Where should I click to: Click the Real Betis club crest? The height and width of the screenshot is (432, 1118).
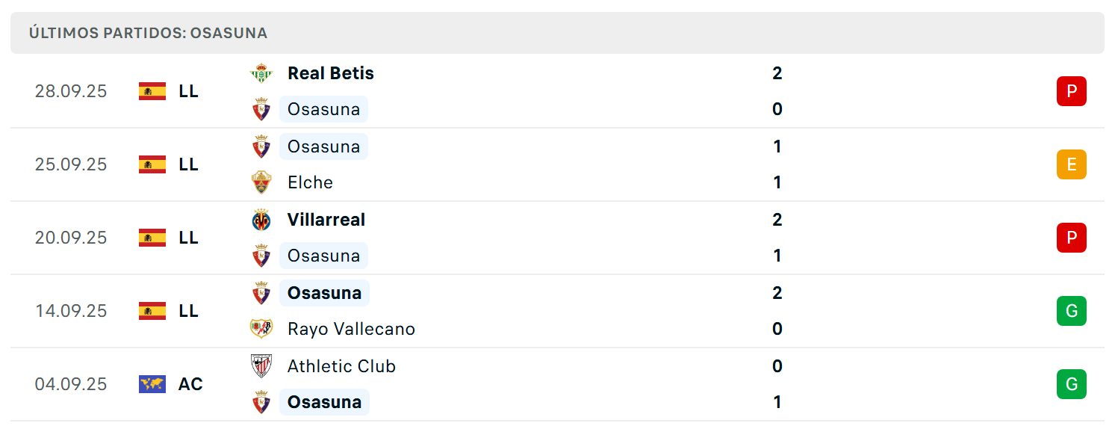pos(261,73)
